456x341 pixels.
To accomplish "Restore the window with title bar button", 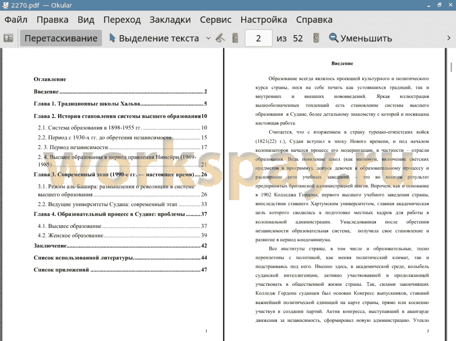I will click(x=440, y=5).
